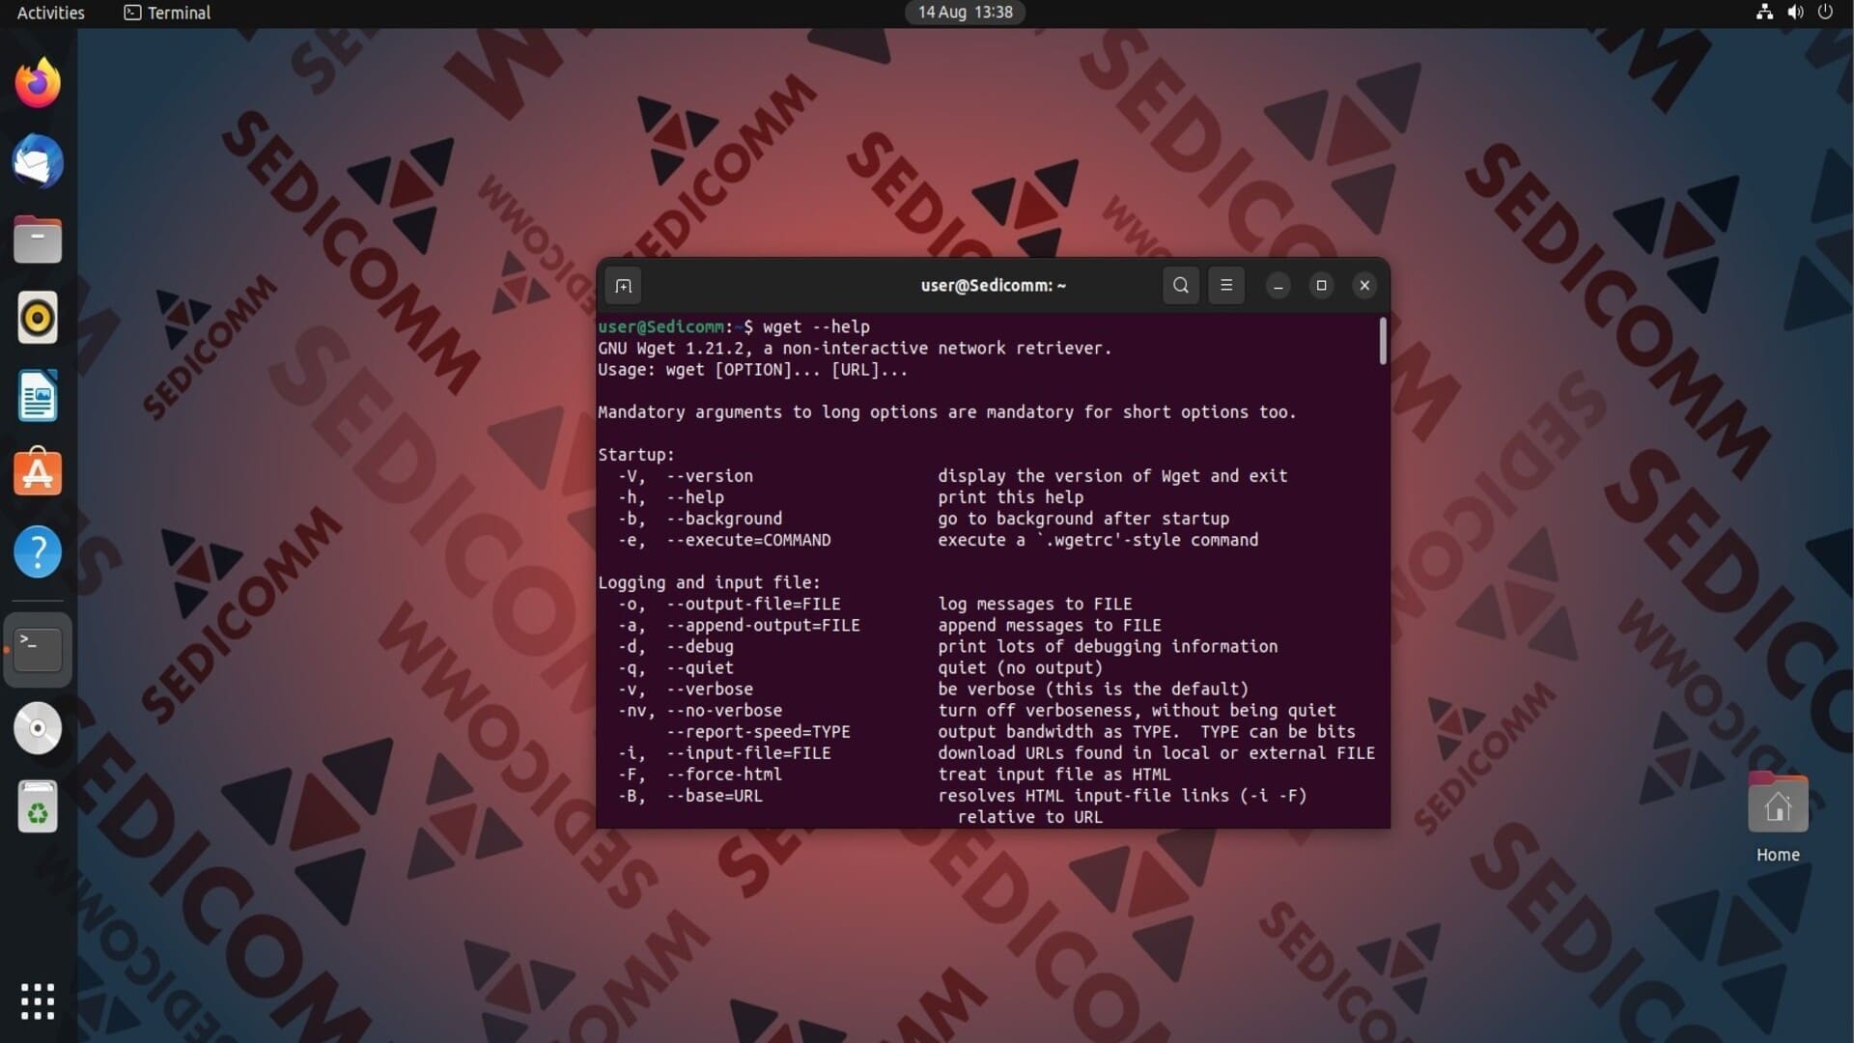Image resolution: width=1854 pixels, height=1043 pixels.
Task: Open the terminal hamburger menu
Action: 1226,286
